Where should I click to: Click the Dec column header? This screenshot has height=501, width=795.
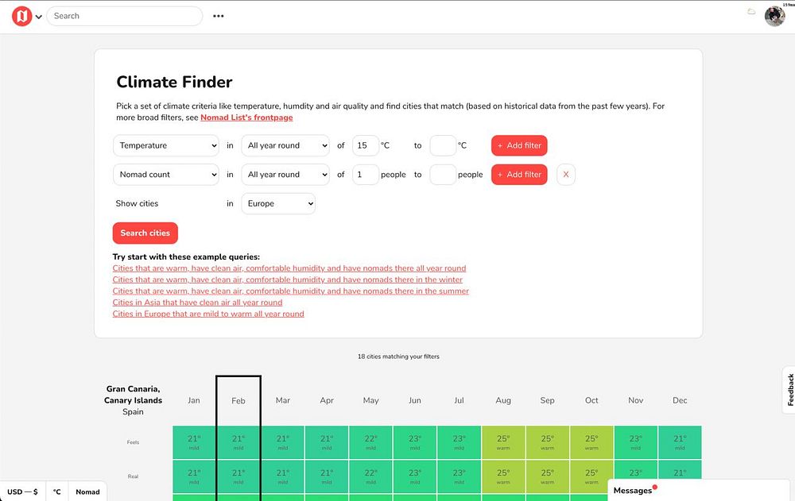(x=680, y=400)
